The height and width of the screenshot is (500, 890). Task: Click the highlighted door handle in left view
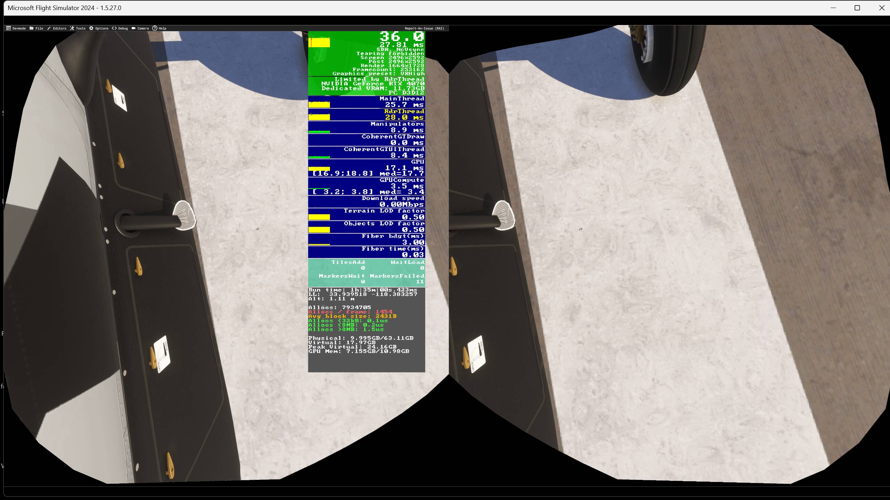[x=184, y=215]
